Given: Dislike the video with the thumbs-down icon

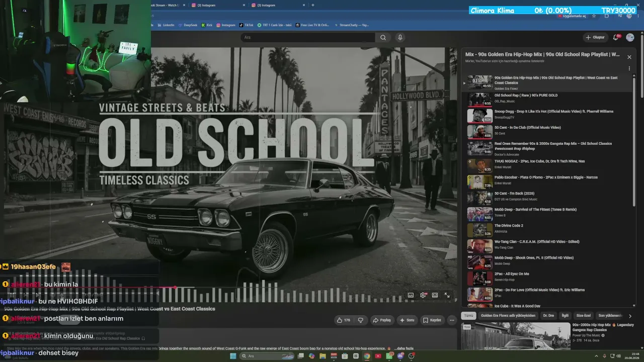Looking at the screenshot, I should [x=360, y=320].
